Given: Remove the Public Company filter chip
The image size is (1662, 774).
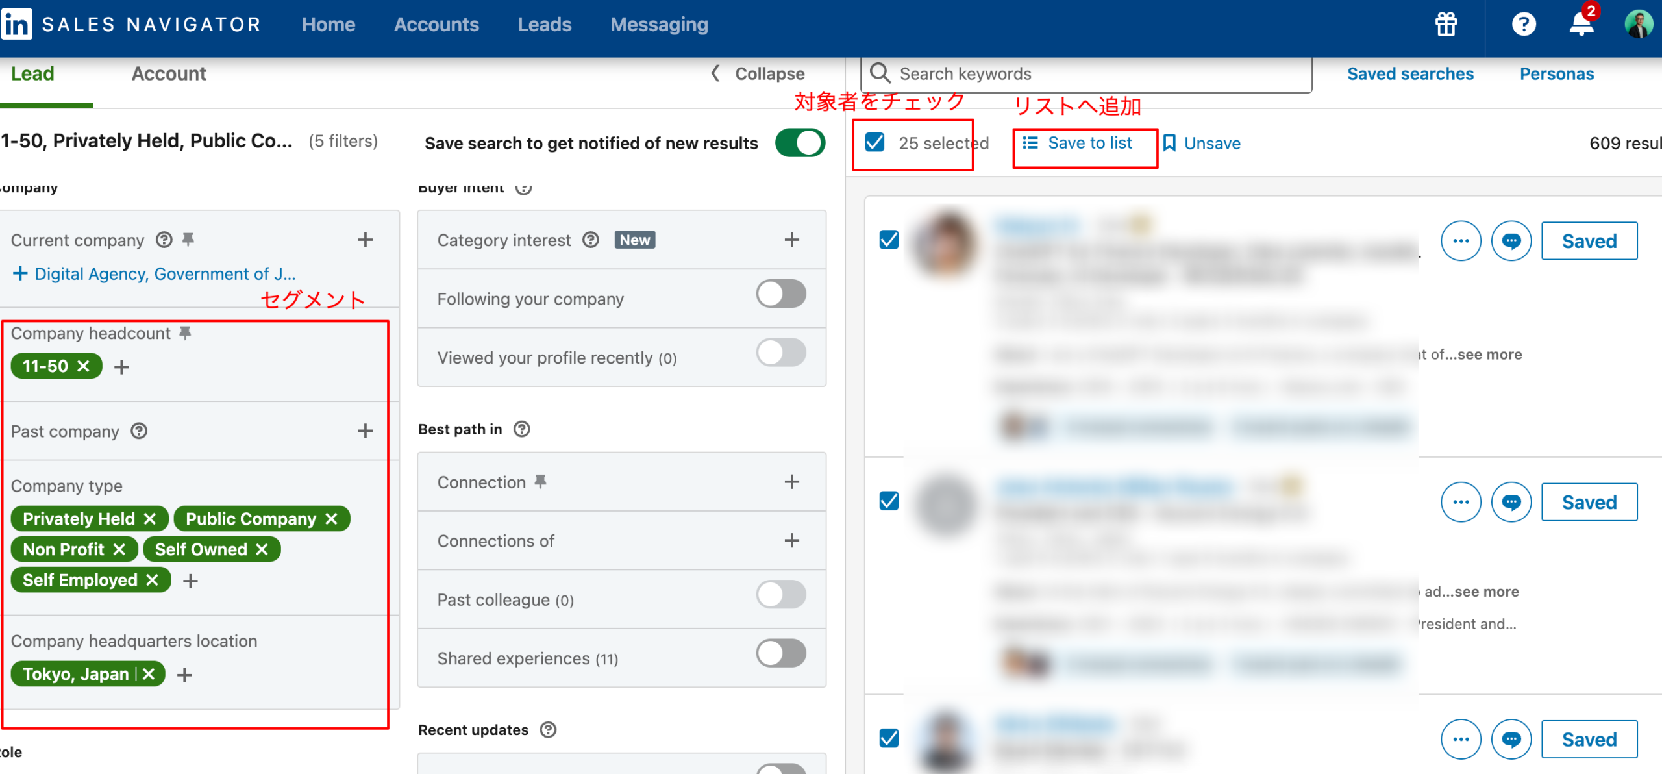Looking at the screenshot, I should point(331,519).
